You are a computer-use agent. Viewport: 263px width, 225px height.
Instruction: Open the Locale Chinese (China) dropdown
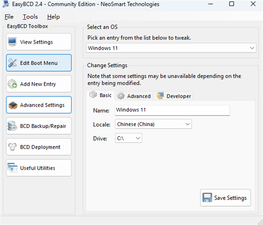click(153, 124)
